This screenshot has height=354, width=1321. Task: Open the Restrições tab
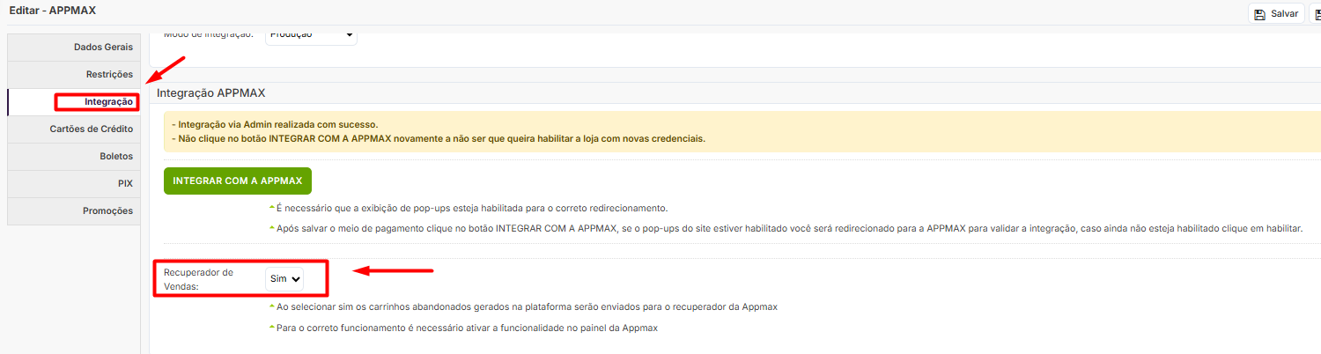click(74, 74)
